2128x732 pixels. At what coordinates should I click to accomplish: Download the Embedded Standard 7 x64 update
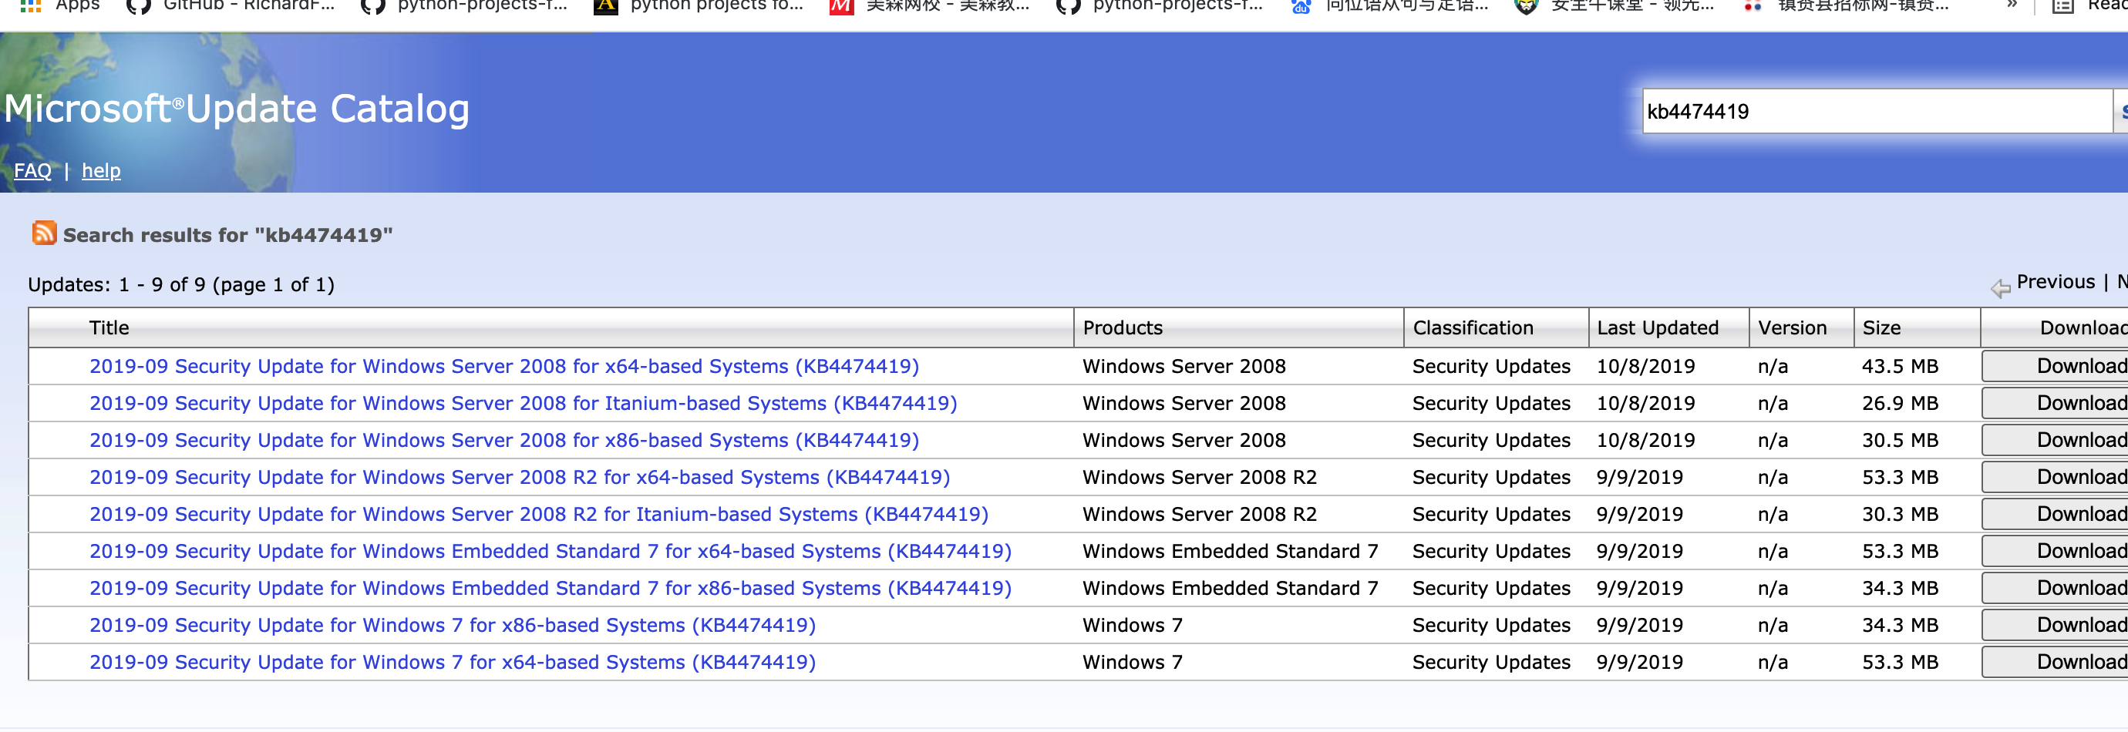(2056, 552)
